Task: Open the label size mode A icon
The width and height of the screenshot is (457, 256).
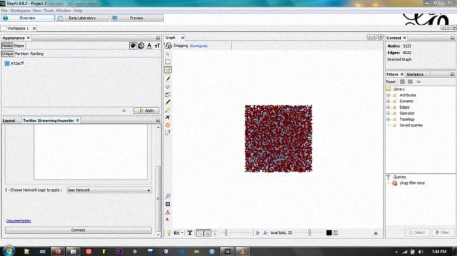Action: click(x=258, y=233)
